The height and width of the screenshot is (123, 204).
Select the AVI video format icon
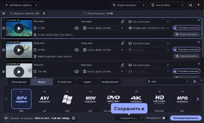44,99
